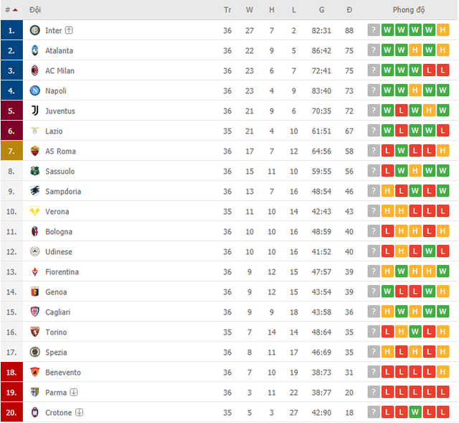Click the Verona yellow crest icon

35,211
